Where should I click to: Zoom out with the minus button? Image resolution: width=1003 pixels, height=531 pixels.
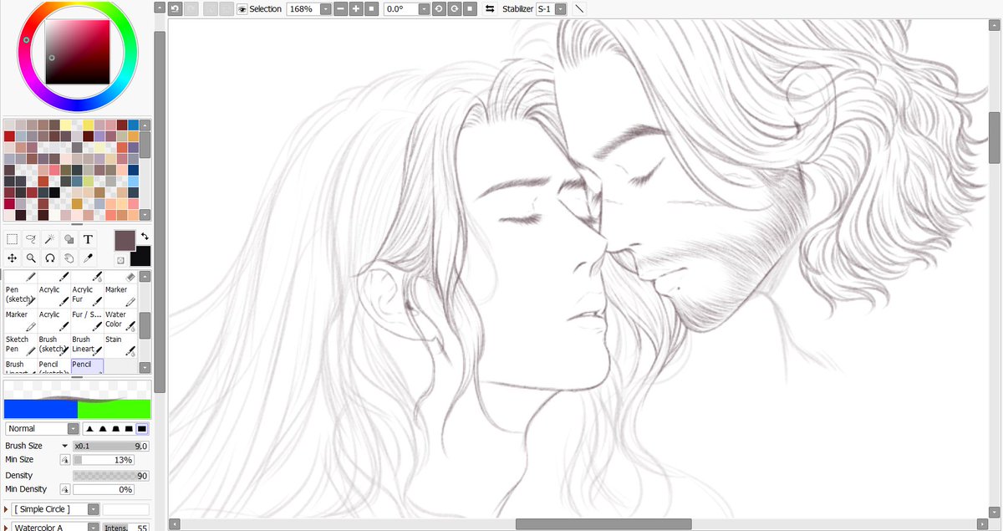[340, 8]
